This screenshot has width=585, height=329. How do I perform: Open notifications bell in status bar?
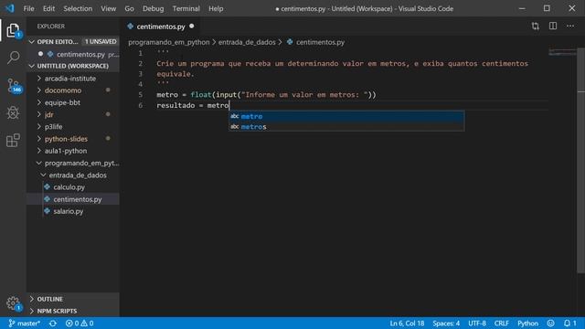569,323
